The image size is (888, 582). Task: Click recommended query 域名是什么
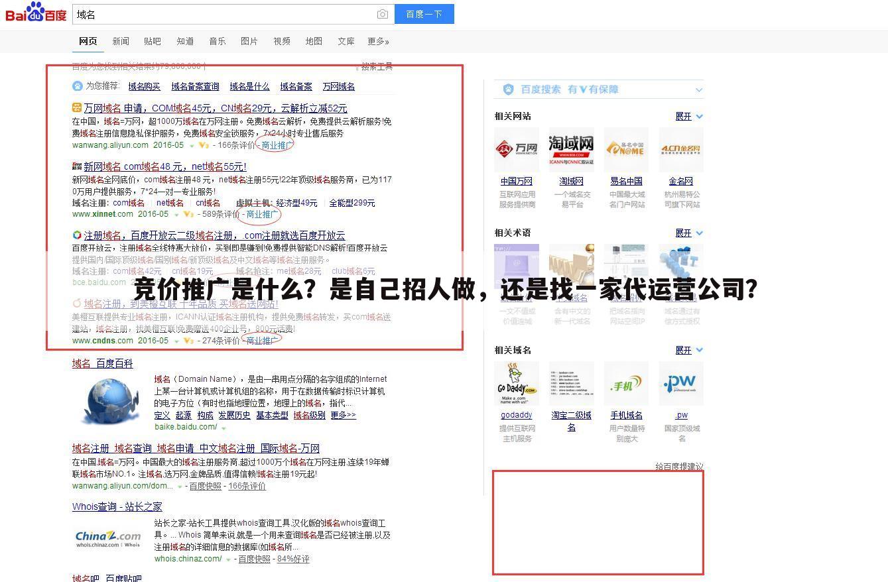249,86
